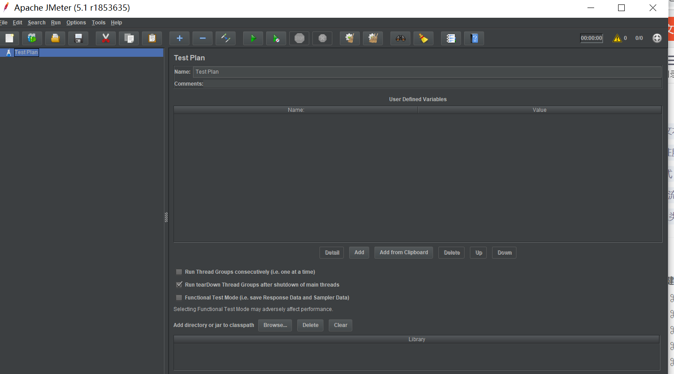The image size is (674, 374).
Task: Open the File menu
Action: (x=4, y=23)
